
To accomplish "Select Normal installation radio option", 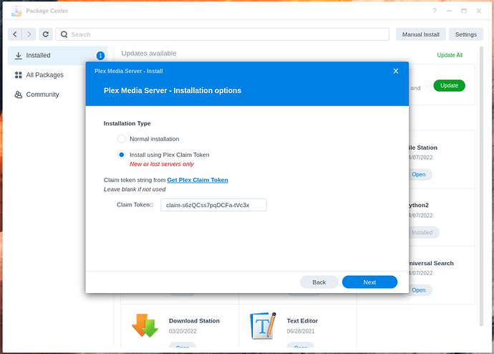I will pos(121,139).
